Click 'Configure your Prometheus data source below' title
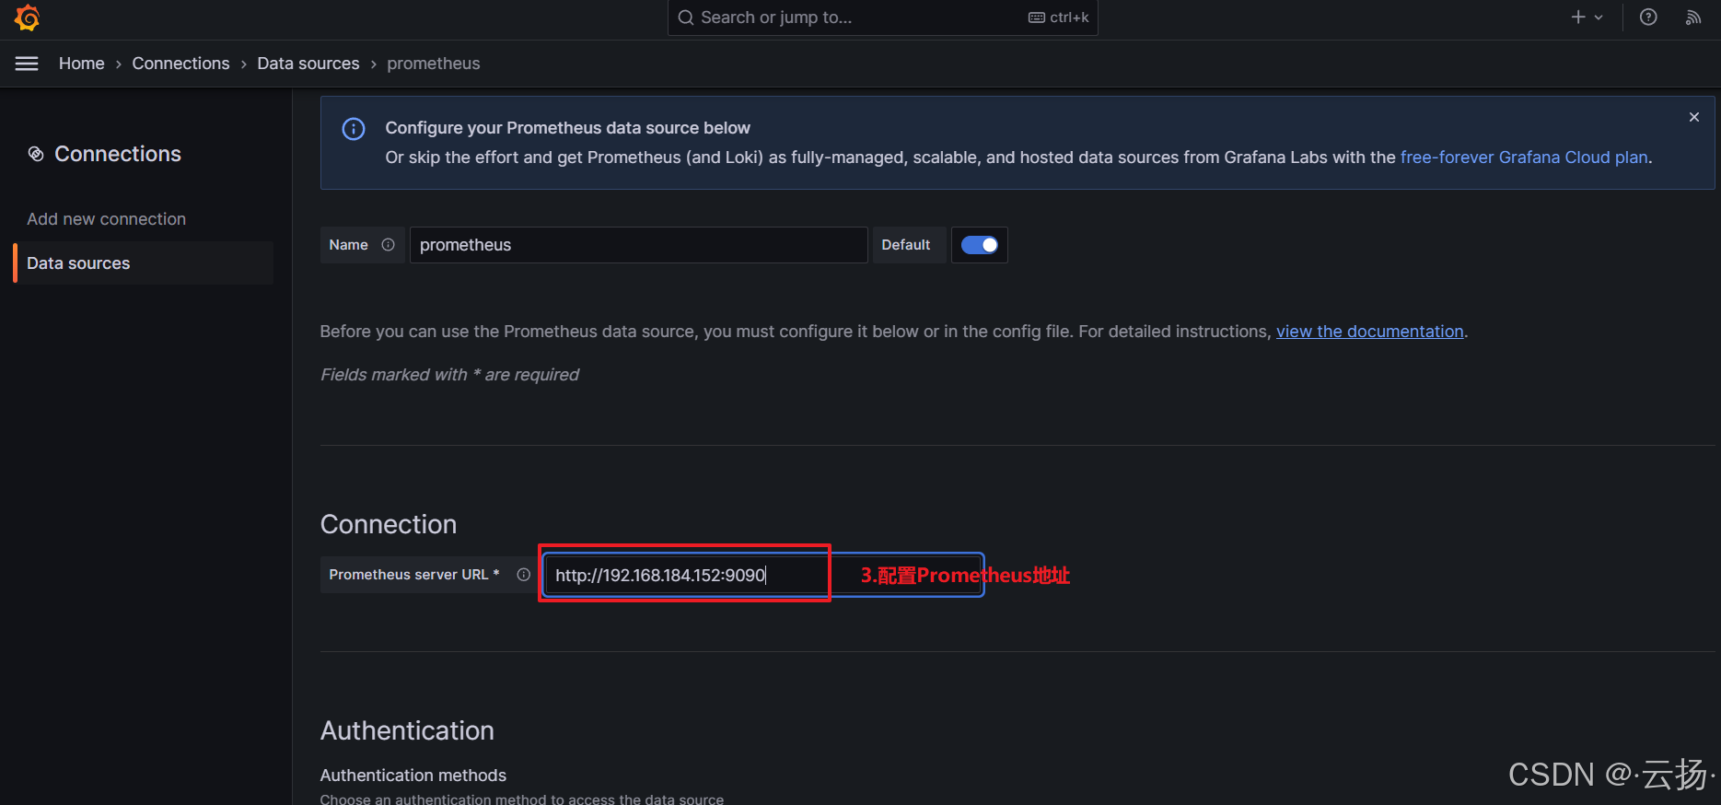Viewport: 1721px width, 805px height. coord(567,128)
